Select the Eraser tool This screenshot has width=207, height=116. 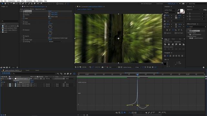click(x=35, y=4)
